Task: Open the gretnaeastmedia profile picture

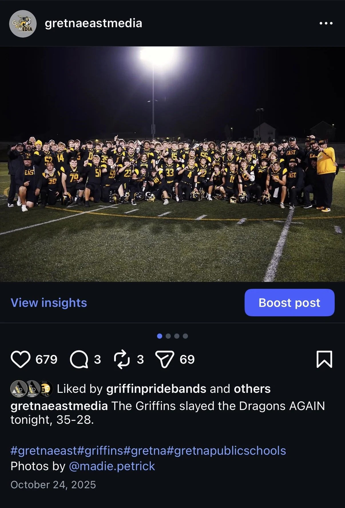Action: coord(23,23)
